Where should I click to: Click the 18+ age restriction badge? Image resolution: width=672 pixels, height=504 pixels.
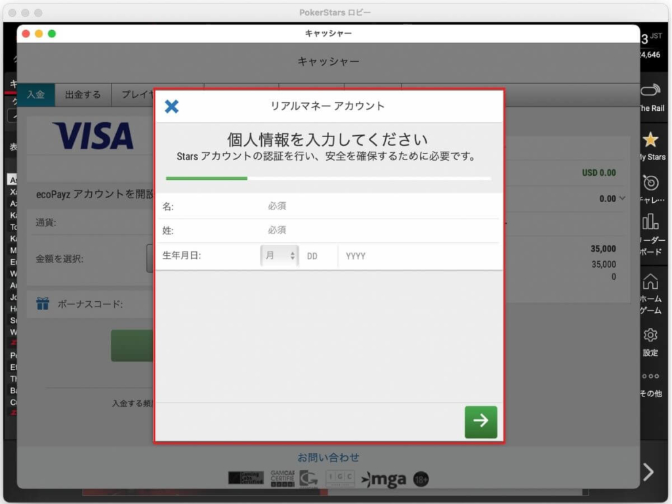pos(421,479)
